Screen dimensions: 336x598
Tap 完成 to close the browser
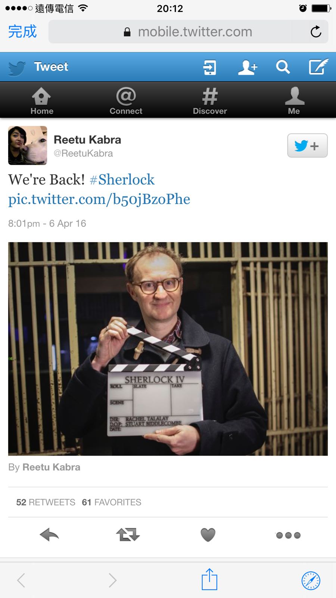(22, 31)
